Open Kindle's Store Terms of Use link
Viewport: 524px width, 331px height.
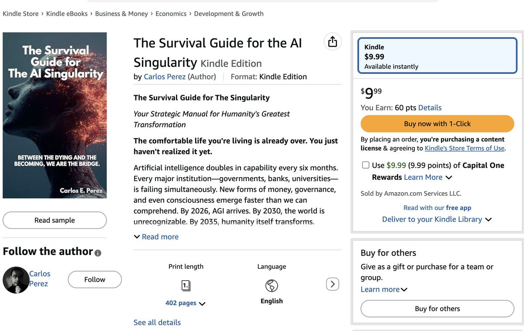point(465,148)
